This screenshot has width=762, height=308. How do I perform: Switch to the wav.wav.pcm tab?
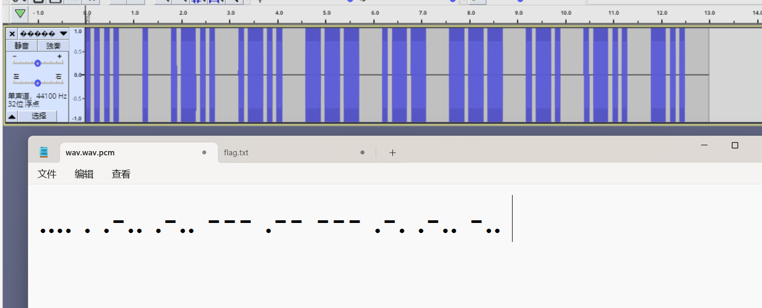click(x=139, y=153)
